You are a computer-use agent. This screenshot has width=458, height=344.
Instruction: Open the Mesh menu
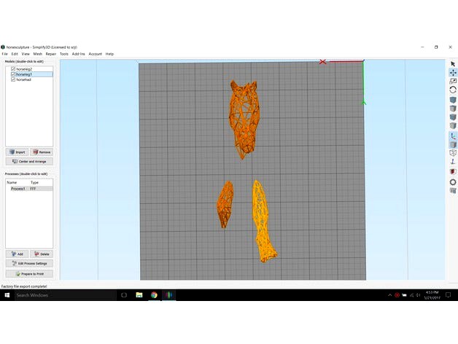pos(37,54)
